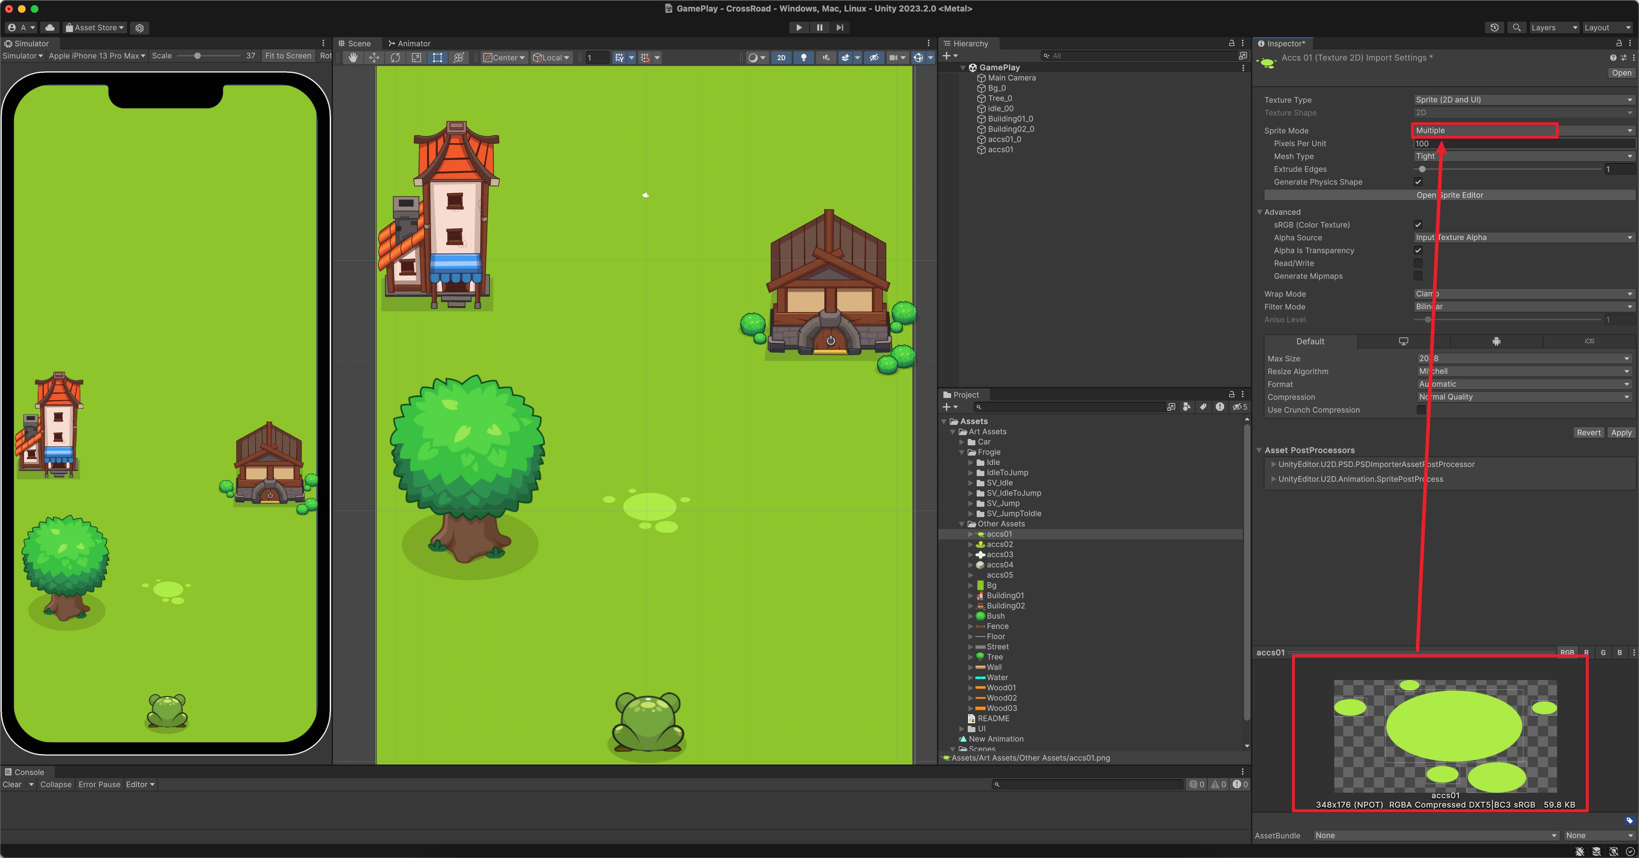Toggle Alpha Is Transparency checkbox
The height and width of the screenshot is (858, 1639).
pos(1418,250)
